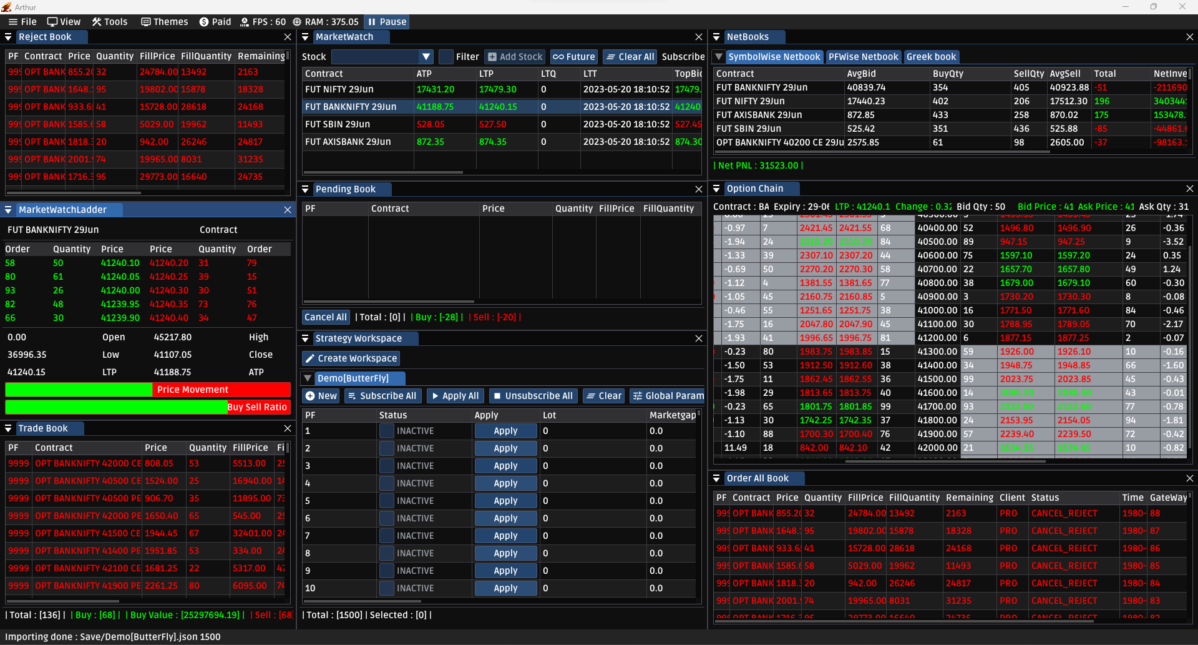1198x645 pixels.
Task: Close the MarketWatch panel
Action: 699,37
